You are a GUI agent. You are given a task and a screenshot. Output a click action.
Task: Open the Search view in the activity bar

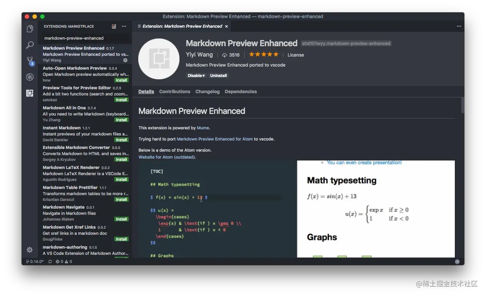[x=30, y=45]
